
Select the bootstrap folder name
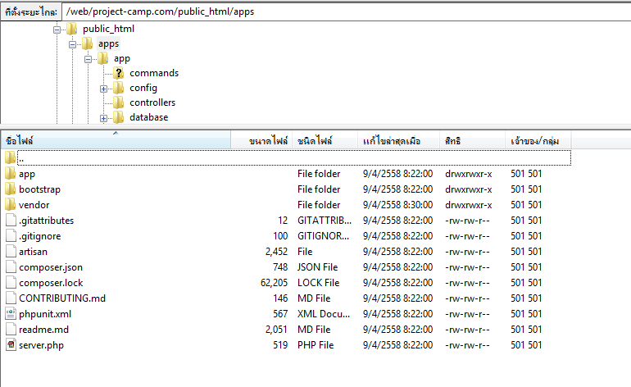click(x=39, y=189)
